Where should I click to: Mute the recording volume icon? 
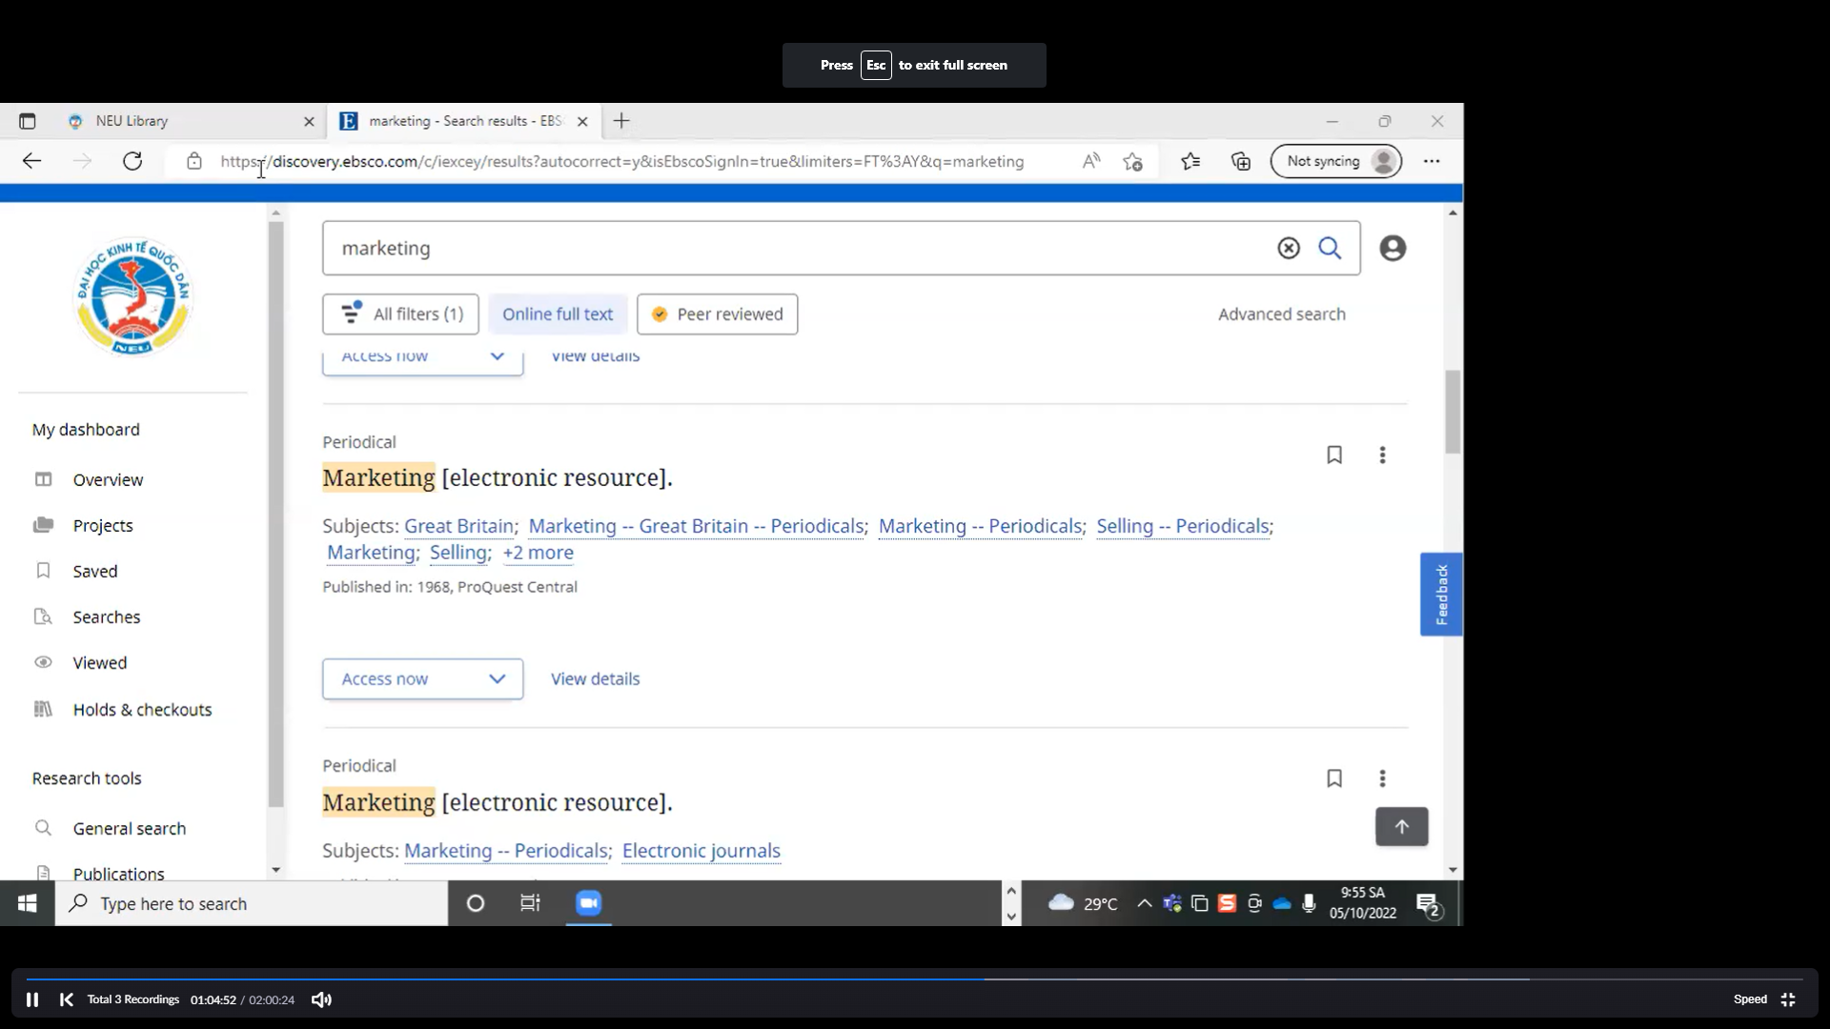[x=321, y=999]
